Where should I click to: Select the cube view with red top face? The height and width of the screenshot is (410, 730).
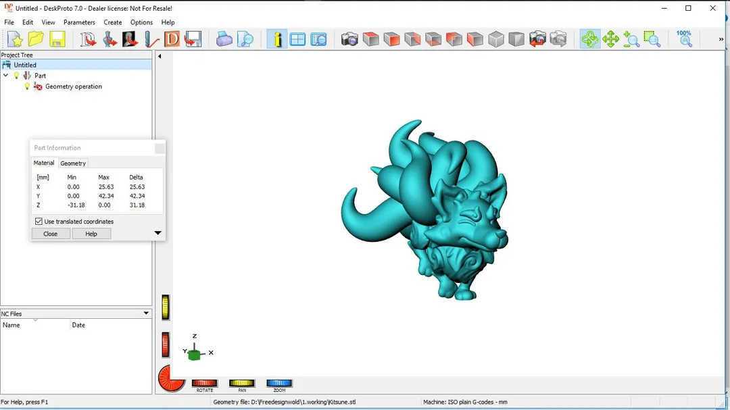click(370, 39)
